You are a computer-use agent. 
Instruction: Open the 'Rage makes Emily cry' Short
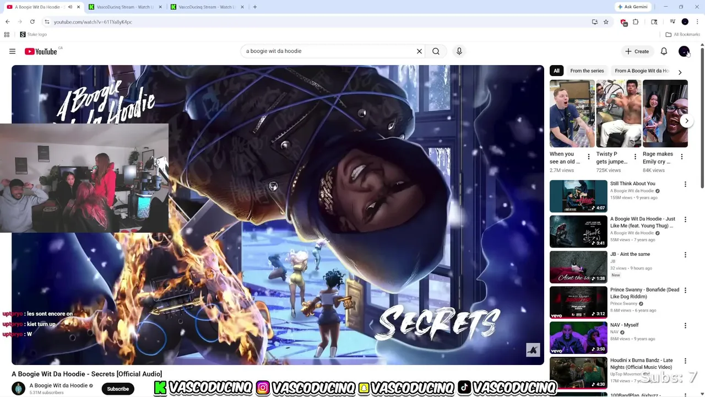tap(665, 114)
